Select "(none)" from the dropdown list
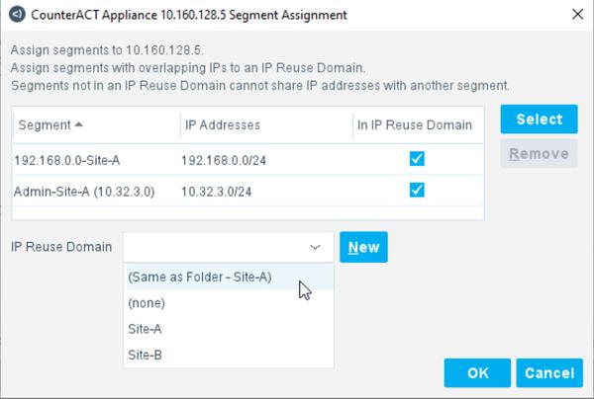This screenshot has height=399, width=594. (x=147, y=303)
